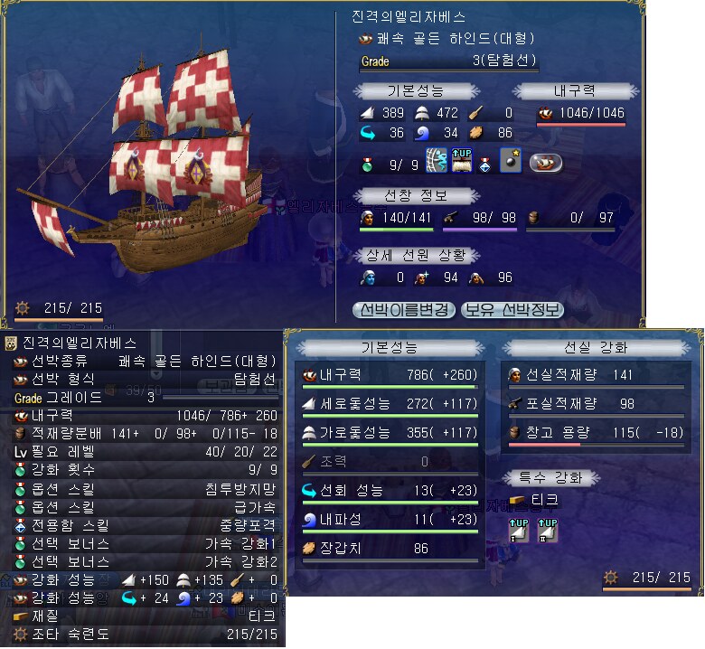Click the UP sail boost skill icon
Image resolution: width=705 pixels, height=649 pixels.
pyautogui.click(x=461, y=161)
